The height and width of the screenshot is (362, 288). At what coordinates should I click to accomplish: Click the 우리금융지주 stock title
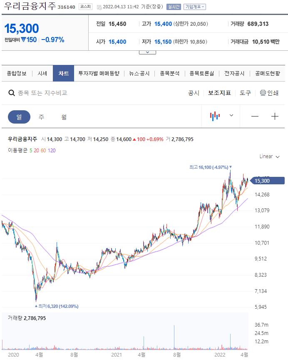[30, 6]
